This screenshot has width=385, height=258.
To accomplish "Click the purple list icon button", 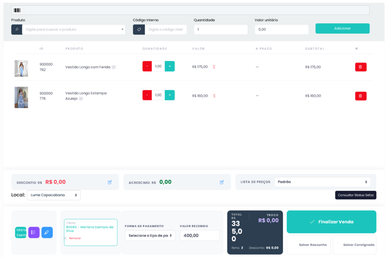I will pos(34,232).
